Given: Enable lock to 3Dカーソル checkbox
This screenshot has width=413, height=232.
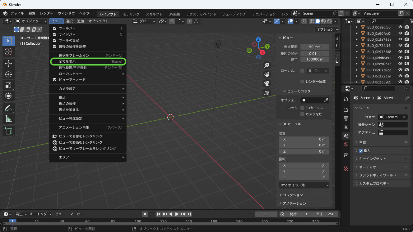Looking at the screenshot, I should (302, 108).
